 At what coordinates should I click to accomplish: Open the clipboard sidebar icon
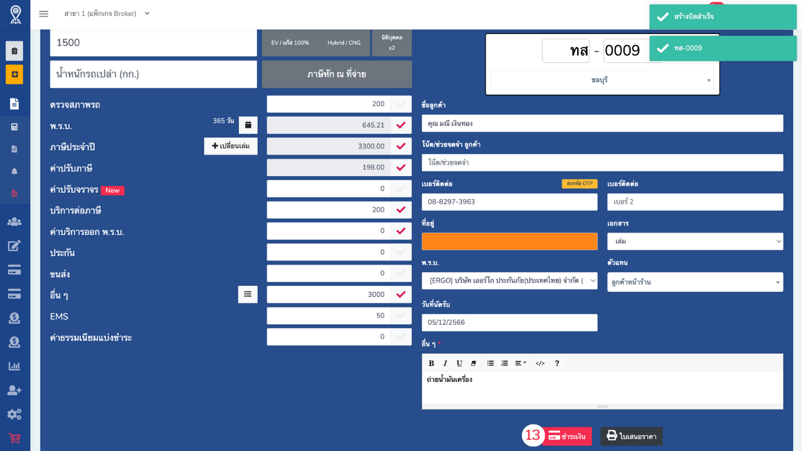(15, 51)
